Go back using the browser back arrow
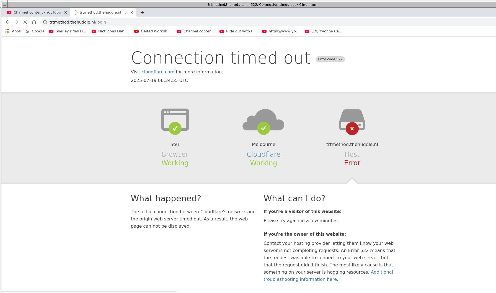The image size is (496, 293). pyautogui.click(x=7, y=22)
